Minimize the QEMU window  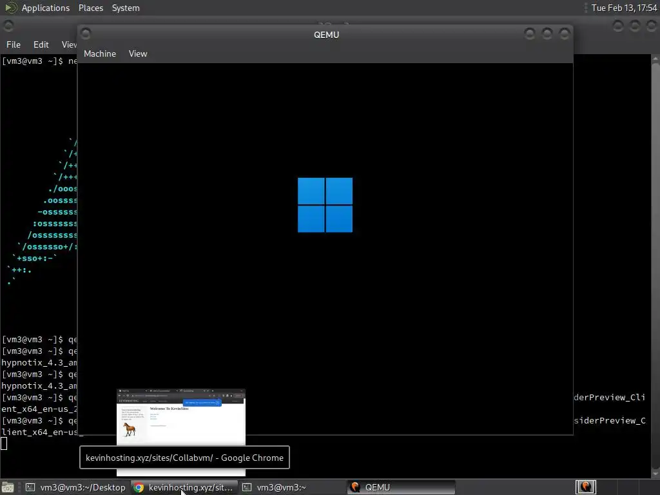point(530,34)
